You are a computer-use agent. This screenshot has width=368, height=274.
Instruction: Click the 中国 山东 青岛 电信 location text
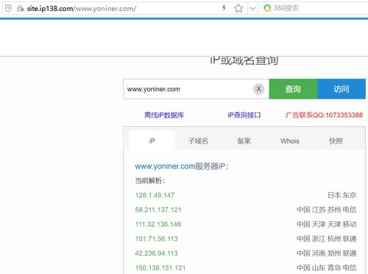tap(327, 267)
